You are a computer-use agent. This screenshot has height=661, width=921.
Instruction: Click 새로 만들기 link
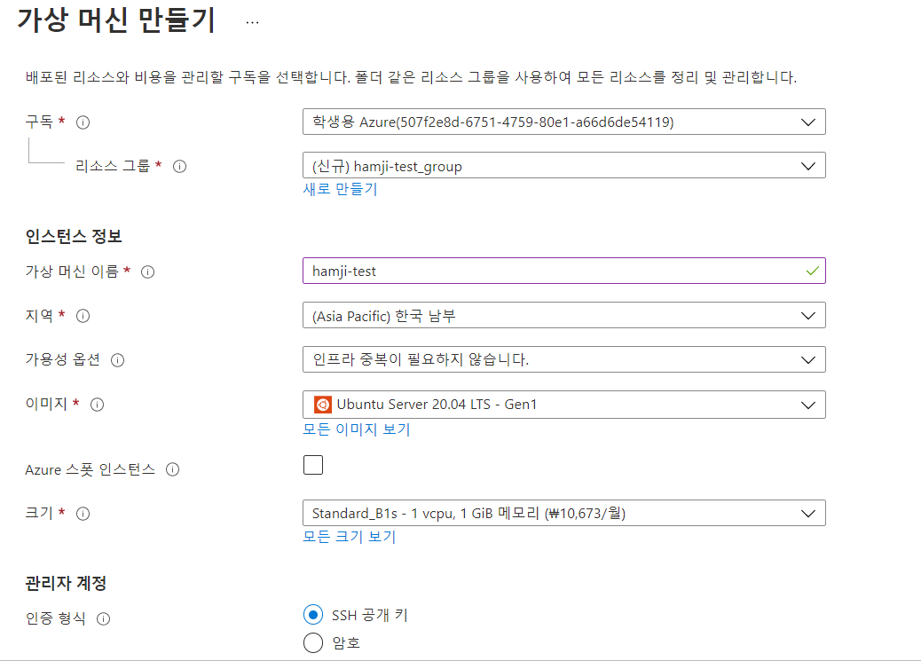[340, 189]
